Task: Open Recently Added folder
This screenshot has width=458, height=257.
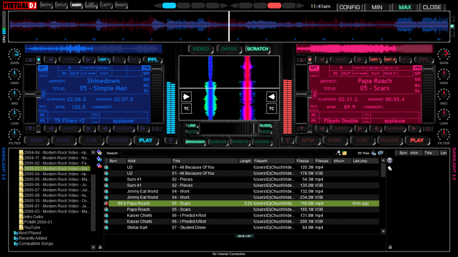Action: 33,238
